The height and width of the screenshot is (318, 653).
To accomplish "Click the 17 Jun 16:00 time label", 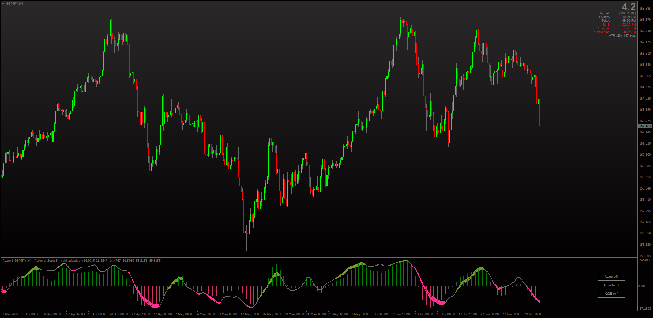I will [x=468, y=314].
